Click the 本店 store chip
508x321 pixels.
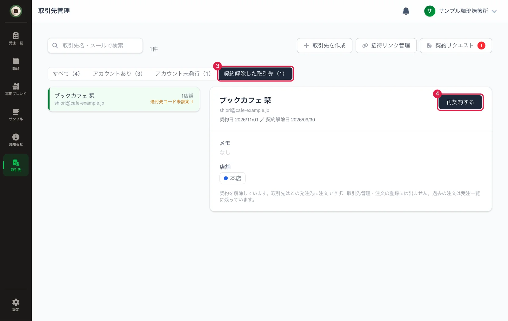click(232, 178)
